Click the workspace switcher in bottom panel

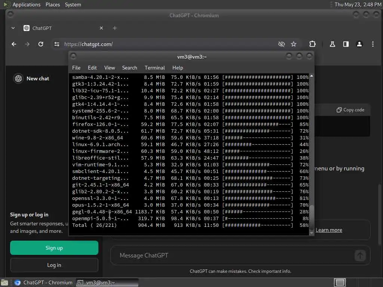(340, 283)
